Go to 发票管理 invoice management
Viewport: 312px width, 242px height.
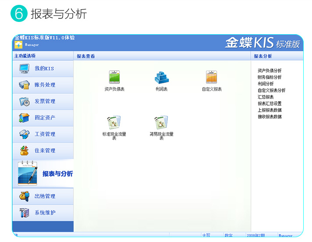pyautogui.click(x=43, y=101)
